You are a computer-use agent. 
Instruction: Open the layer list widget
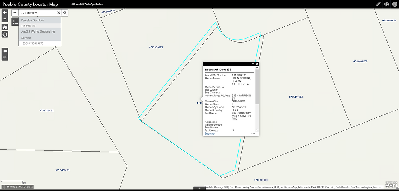[15, 22]
